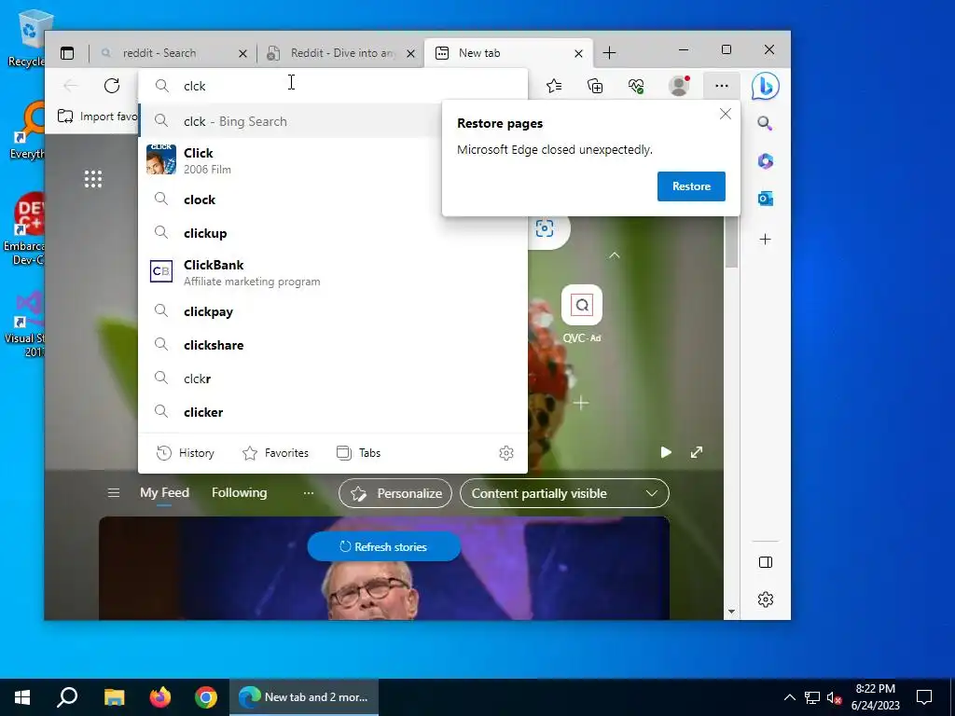Image resolution: width=955 pixels, height=716 pixels.
Task: Select the clicker suggestion
Action: coord(333,412)
